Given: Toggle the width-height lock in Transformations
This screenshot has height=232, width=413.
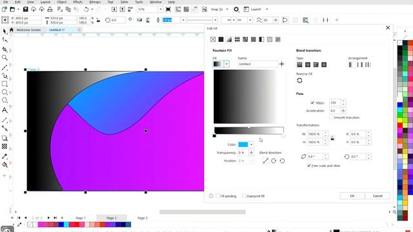Looking at the screenshot, I should click(x=332, y=138).
